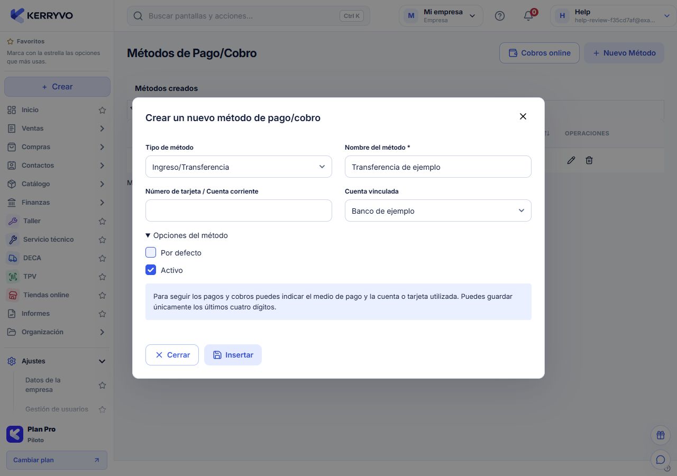Open the chat bubble icon
Screen dimensions: 677x476
tap(661, 460)
